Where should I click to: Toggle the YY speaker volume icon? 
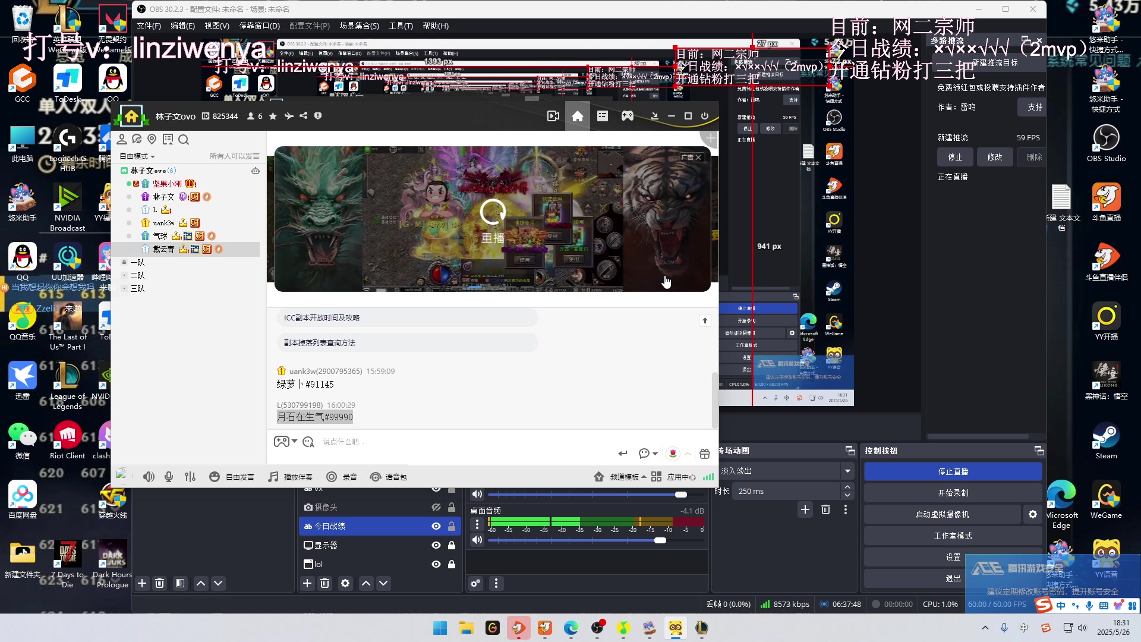click(x=149, y=477)
